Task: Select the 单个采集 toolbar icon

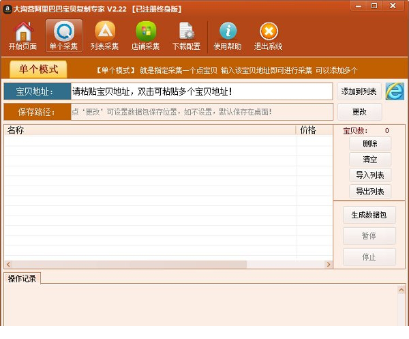Action: (64, 35)
